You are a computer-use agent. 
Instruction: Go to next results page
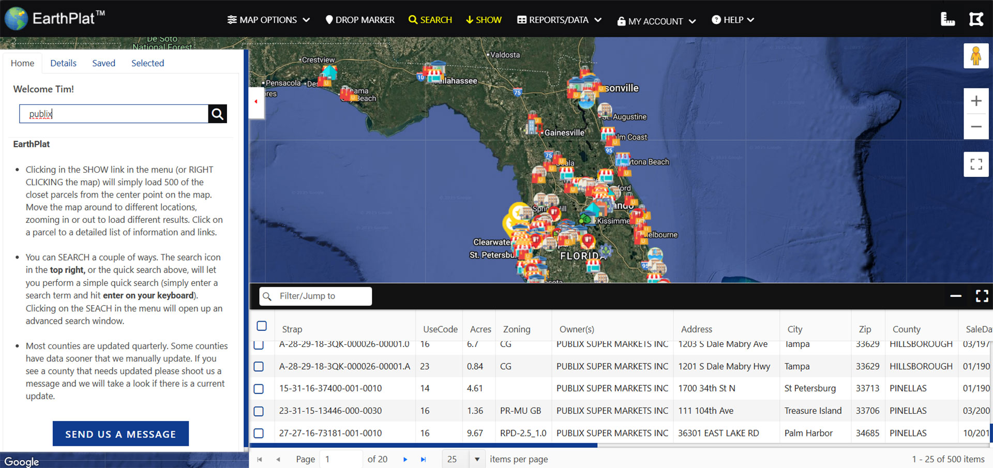[x=405, y=459]
